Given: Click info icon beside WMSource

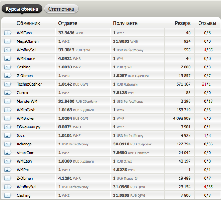Looking at the screenshot, I should coord(7,58).
